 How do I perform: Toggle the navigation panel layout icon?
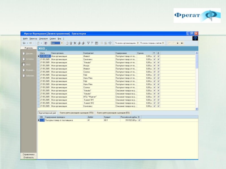[x=46, y=43]
